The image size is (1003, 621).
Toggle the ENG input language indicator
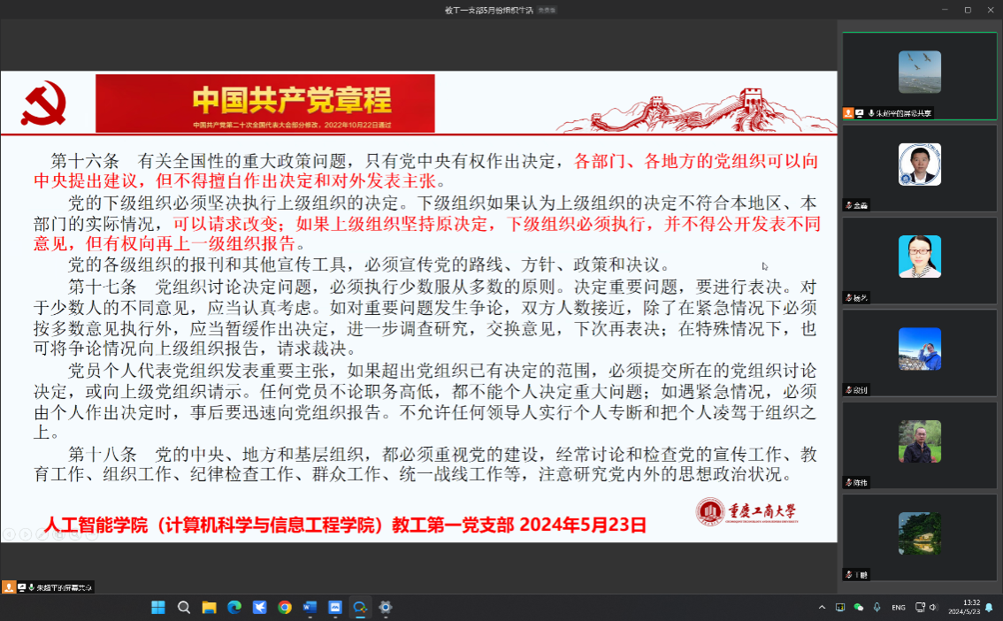tap(899, 608)
